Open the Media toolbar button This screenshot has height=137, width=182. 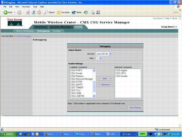coord(77,12)
